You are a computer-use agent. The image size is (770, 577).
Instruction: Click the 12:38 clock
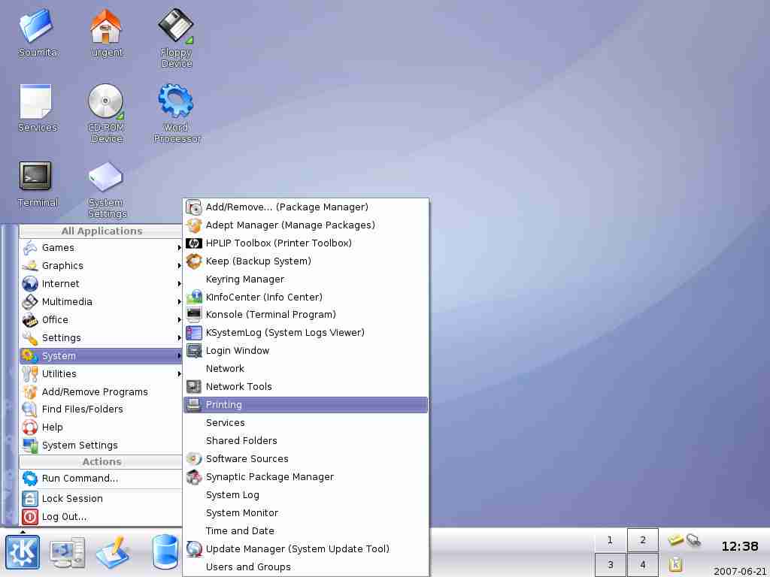click(x=740, y=547)
